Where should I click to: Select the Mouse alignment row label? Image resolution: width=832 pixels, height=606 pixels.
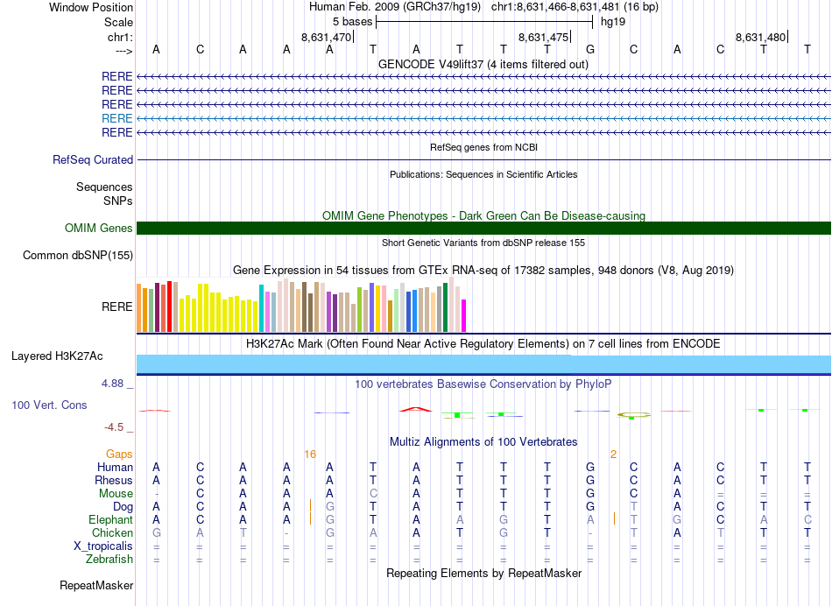116,494
